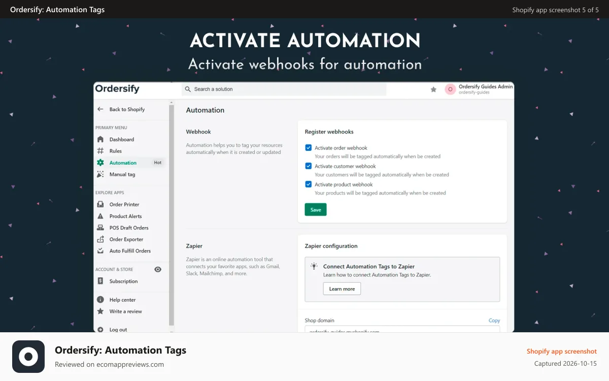This screenshot has width=609, height=381.
Task: Click Write a review link
Action: click(x=125, y=311)
